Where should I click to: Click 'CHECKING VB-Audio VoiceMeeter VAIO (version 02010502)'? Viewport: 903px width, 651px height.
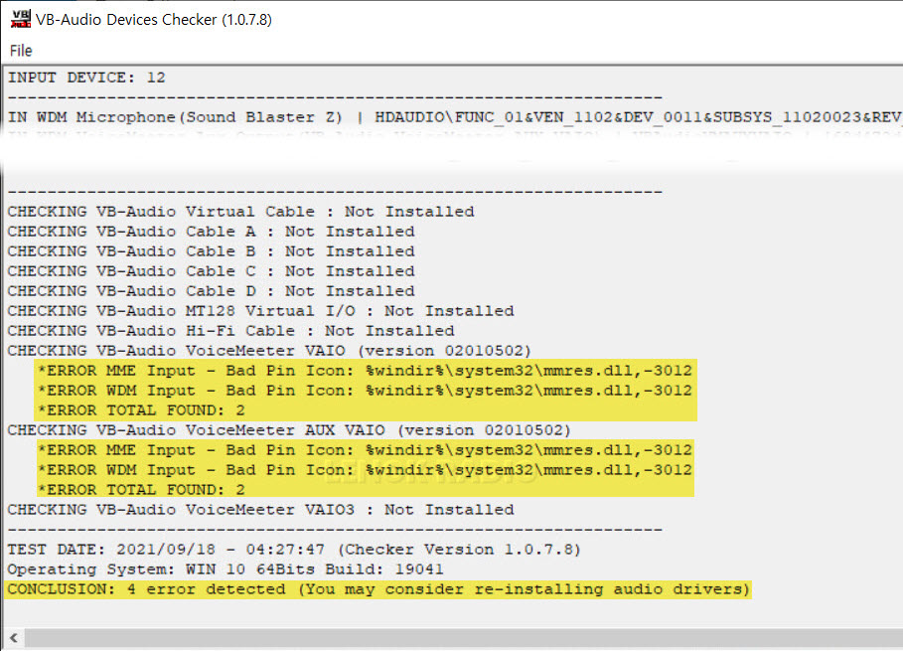point(269,351)
